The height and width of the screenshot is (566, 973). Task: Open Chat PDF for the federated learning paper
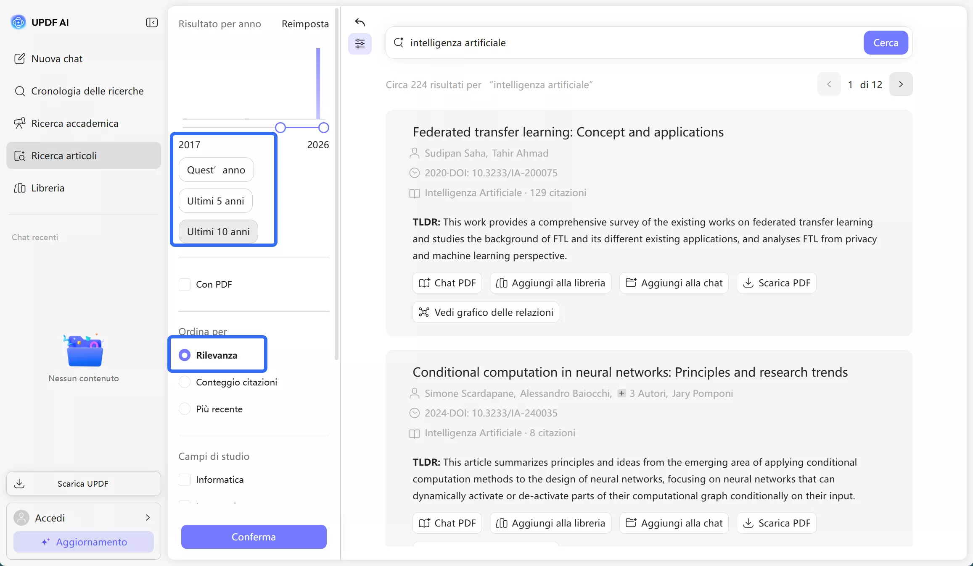point(447,283)
